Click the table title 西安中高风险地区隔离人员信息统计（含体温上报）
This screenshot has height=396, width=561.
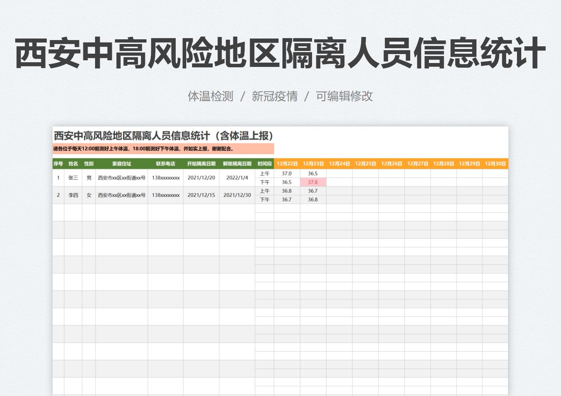tap(164, 136)
